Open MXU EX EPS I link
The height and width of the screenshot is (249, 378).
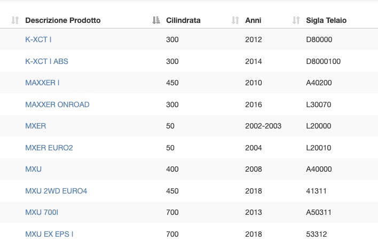(49, 234)
